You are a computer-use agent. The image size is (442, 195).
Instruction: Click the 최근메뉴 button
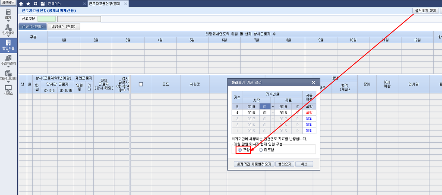tap(8, 3)
